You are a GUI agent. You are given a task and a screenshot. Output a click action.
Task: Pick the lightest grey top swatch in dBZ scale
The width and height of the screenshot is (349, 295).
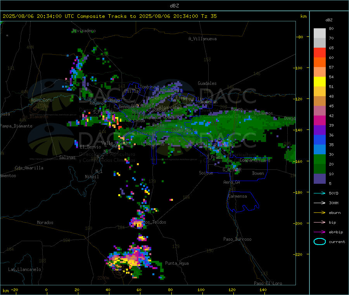tap(320, 33)
